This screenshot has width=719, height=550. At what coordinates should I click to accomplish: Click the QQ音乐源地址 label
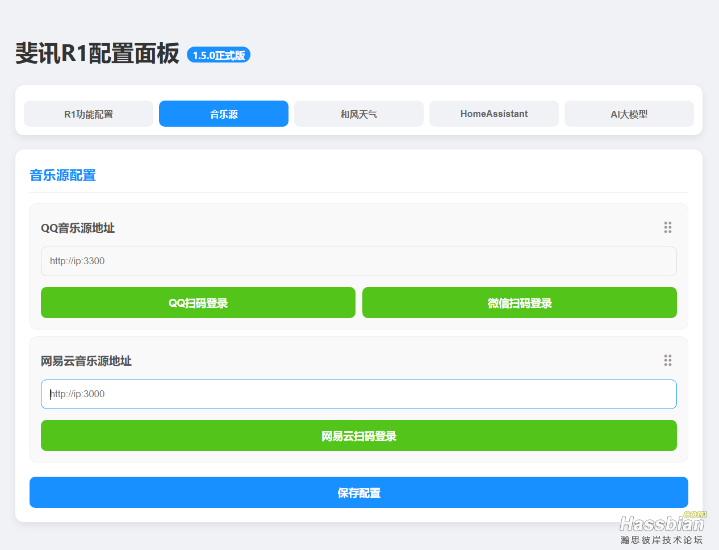pos(78,228)
